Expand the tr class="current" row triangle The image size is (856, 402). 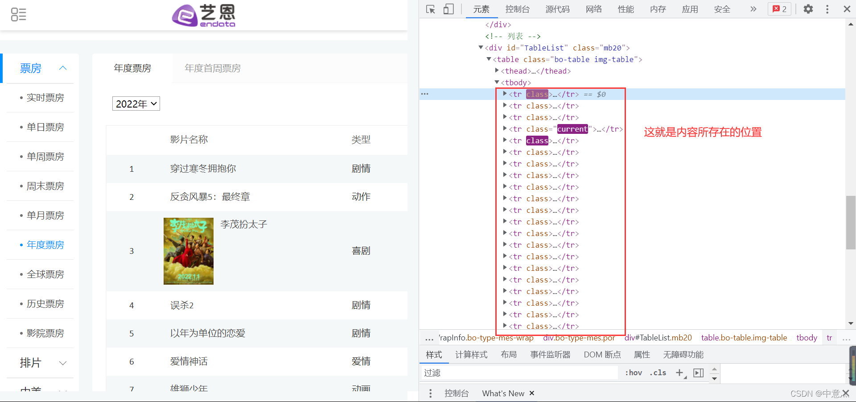tap(505, 128)
